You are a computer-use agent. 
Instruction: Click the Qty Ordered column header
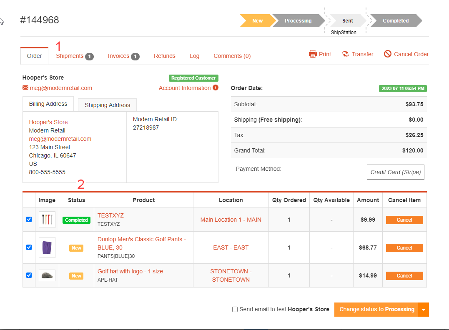click(289, 200)
